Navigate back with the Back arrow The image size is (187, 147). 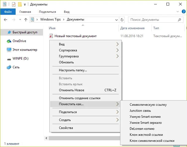click(x=5, y=20)
